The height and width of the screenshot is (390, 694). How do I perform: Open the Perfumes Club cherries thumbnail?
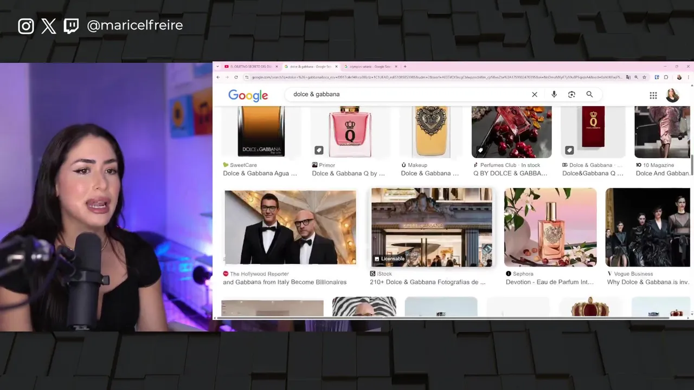click(511, 132)
